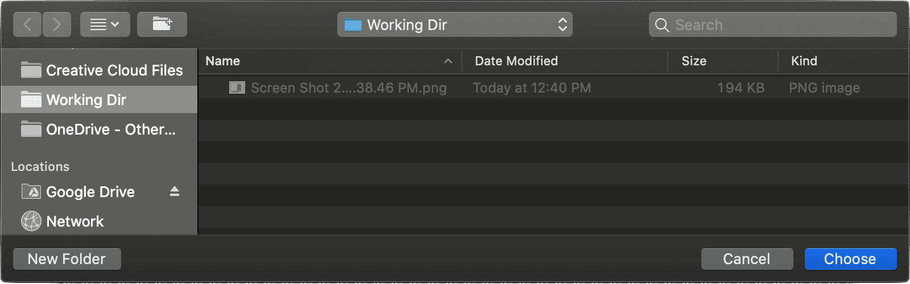Sort by the Kind column header
Viewport: 910px width, 284px height.
click(804, 61)
